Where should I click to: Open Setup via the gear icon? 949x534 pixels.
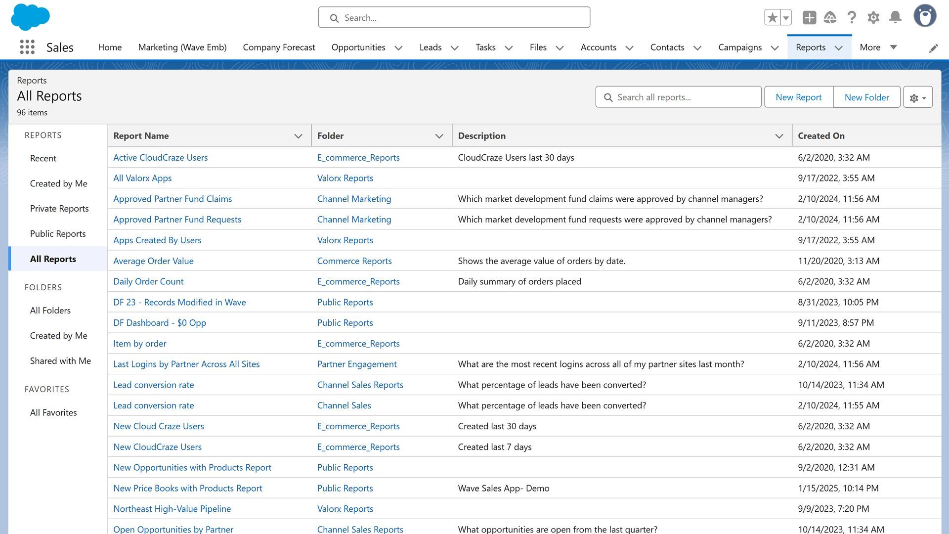pyautogui.click(x=873, y=16)
